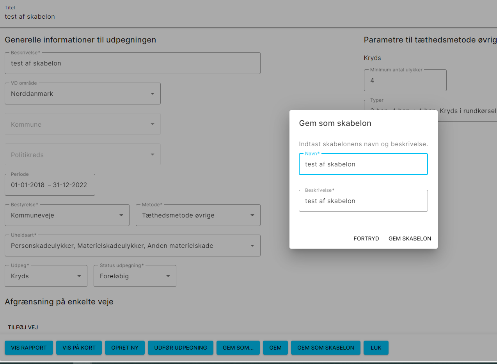Click the Tilføj vej button
The width and height of the screenshot is (497, 364).
23,327
